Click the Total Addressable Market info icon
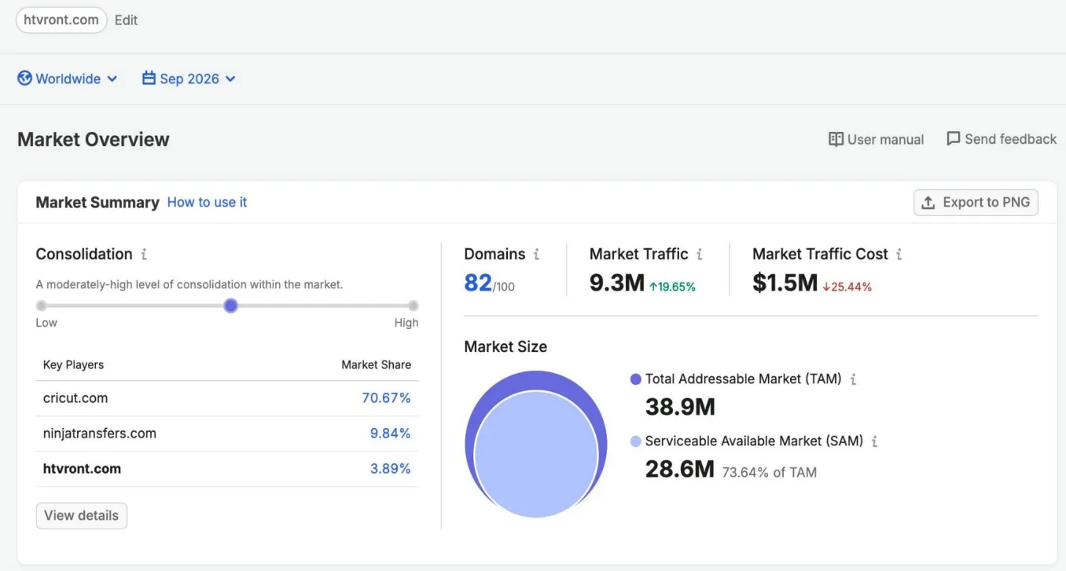Image resolution: width=1066 pixels, height=571 pixels. (x=853, y=379)
